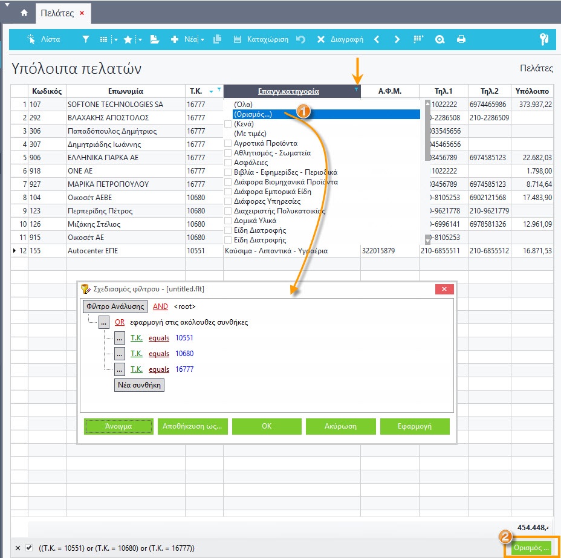Expand the favorites star dropdown

pos(140,40)
